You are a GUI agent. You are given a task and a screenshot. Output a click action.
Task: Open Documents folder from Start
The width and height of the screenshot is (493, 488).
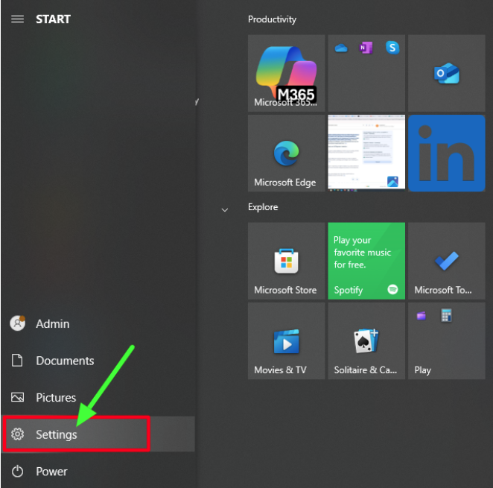[98, 361]
